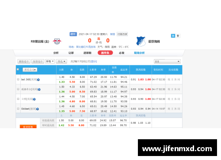Click the 初盘最高值 row label

point(48,121)
